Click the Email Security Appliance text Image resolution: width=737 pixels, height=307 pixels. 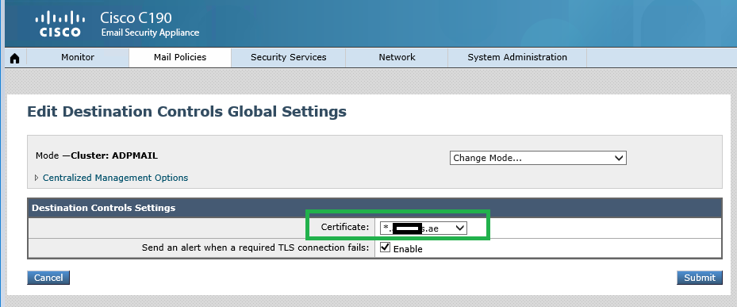pyautogui.click(x=151, y=33)
